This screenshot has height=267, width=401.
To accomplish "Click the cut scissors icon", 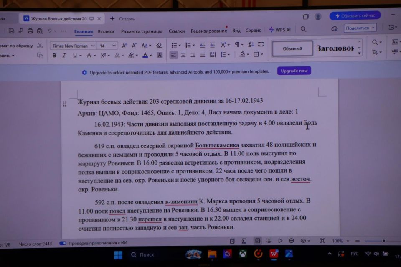I will 40,45.
